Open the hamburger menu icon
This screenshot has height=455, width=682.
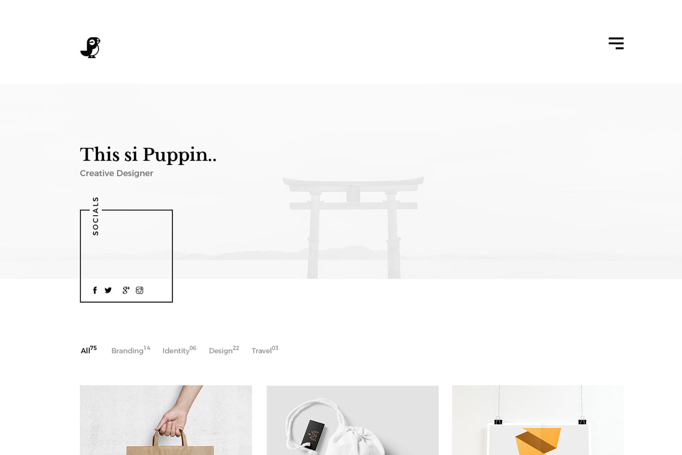point(616,43)
